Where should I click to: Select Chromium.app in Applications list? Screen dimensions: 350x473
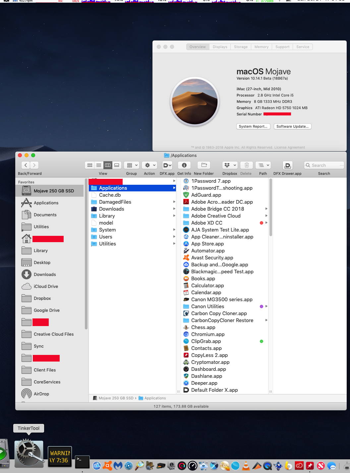point(208,334)
